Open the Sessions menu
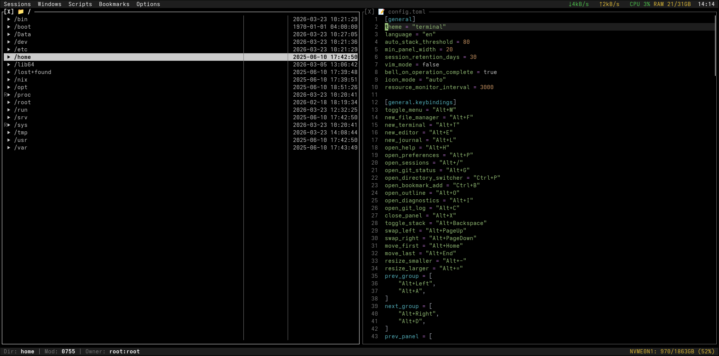Screen dimensions: 719x356 17,4
